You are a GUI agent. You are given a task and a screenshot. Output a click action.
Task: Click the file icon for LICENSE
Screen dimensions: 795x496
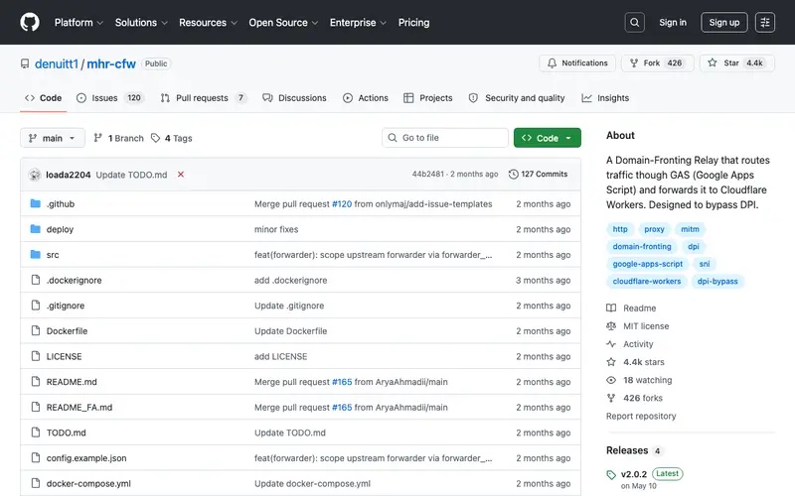pos(36,356)
